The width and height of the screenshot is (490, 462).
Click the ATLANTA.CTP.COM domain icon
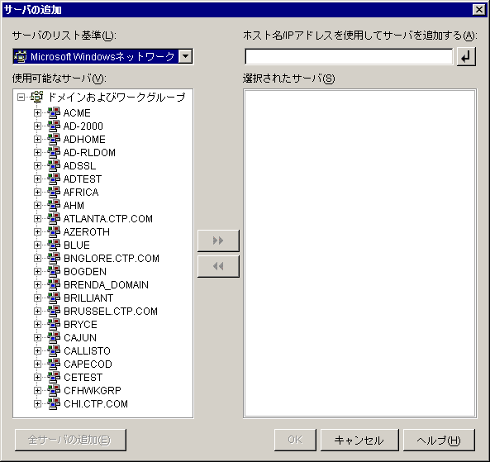pos(54,218)
